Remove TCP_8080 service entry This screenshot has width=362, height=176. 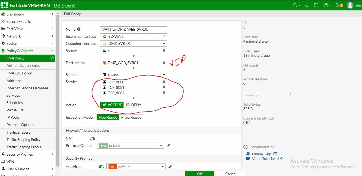click(164, 82)
